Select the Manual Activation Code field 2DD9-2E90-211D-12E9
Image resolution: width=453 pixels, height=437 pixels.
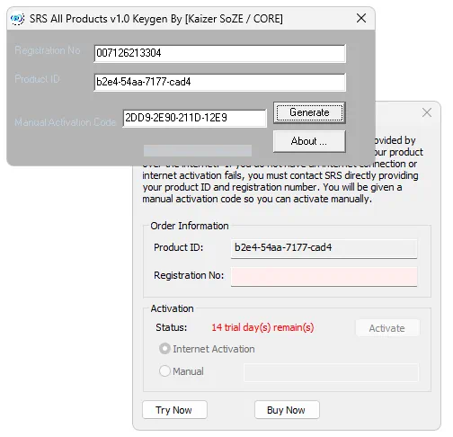pyautogui.click(x=194, y=118)
